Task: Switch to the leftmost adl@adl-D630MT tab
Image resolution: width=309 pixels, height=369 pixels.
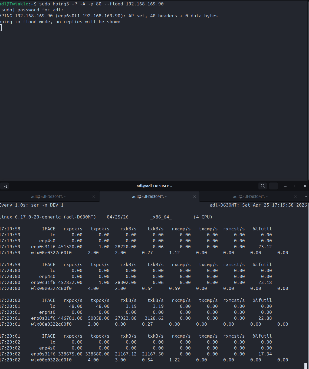Action: (x=48, y=197)
